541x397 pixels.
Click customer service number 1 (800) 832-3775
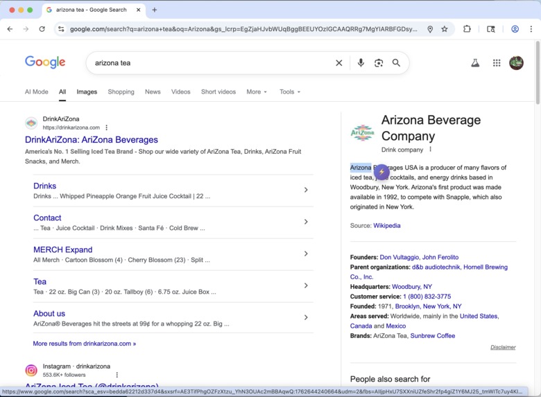click(x=427, y=297)
